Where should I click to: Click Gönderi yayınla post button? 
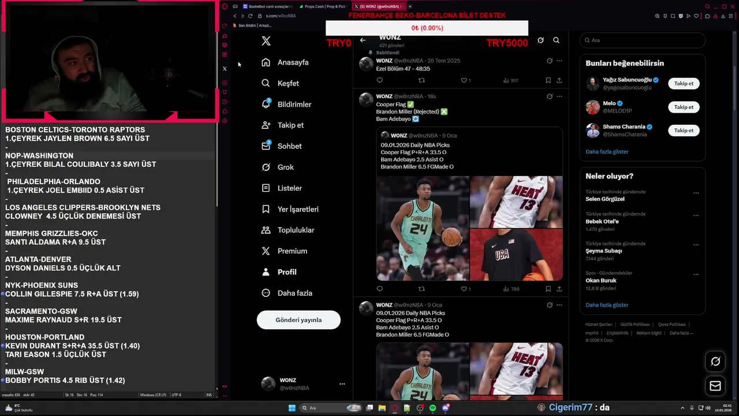click(298, 320)
